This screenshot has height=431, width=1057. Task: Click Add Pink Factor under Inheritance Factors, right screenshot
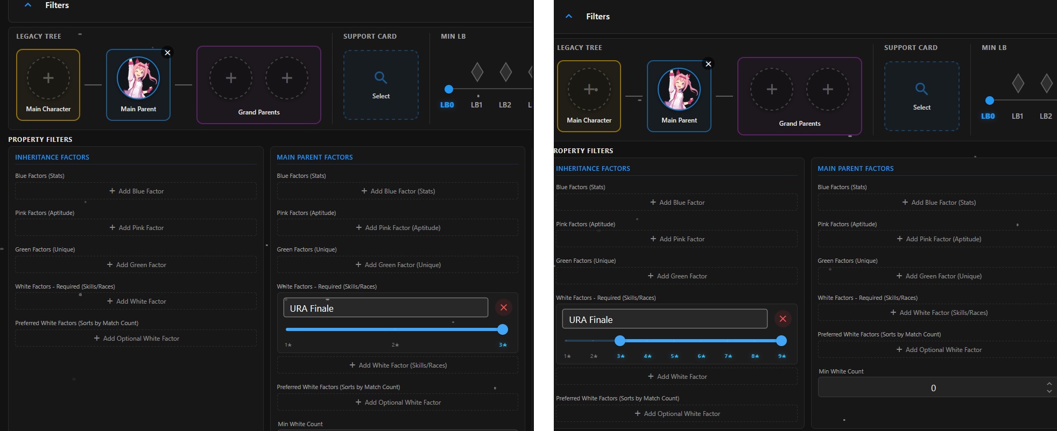pyautogui.click(x=677, y=239)
